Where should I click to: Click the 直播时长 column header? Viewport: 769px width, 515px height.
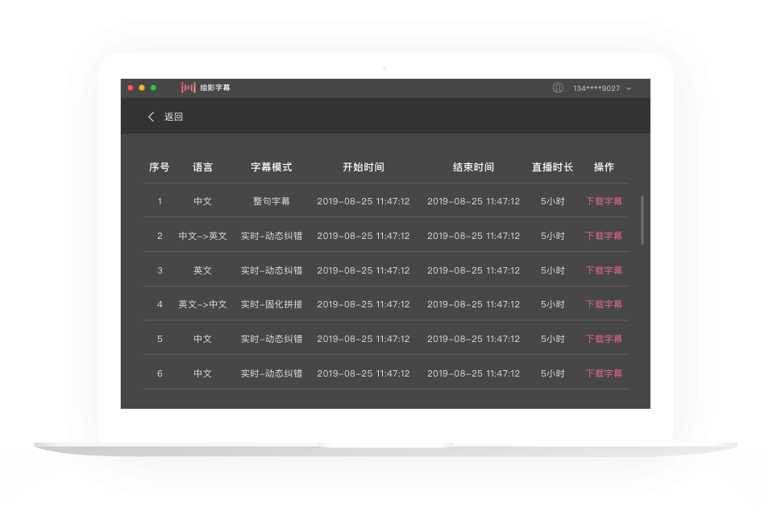(552, 167)
